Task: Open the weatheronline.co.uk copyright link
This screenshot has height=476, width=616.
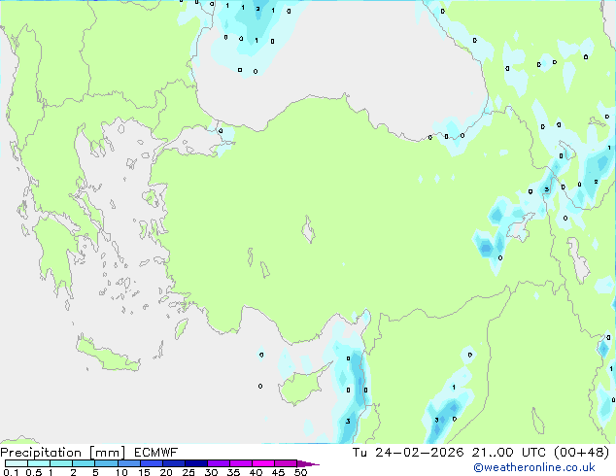Action: 534,467
